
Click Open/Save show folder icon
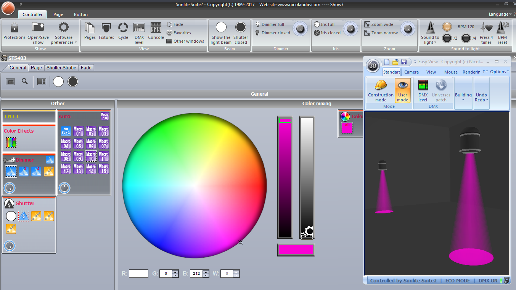(x=38, y=27)
